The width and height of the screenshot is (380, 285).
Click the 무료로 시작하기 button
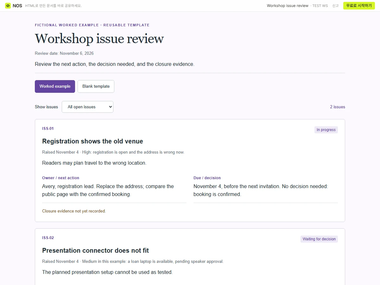[359, 6]
